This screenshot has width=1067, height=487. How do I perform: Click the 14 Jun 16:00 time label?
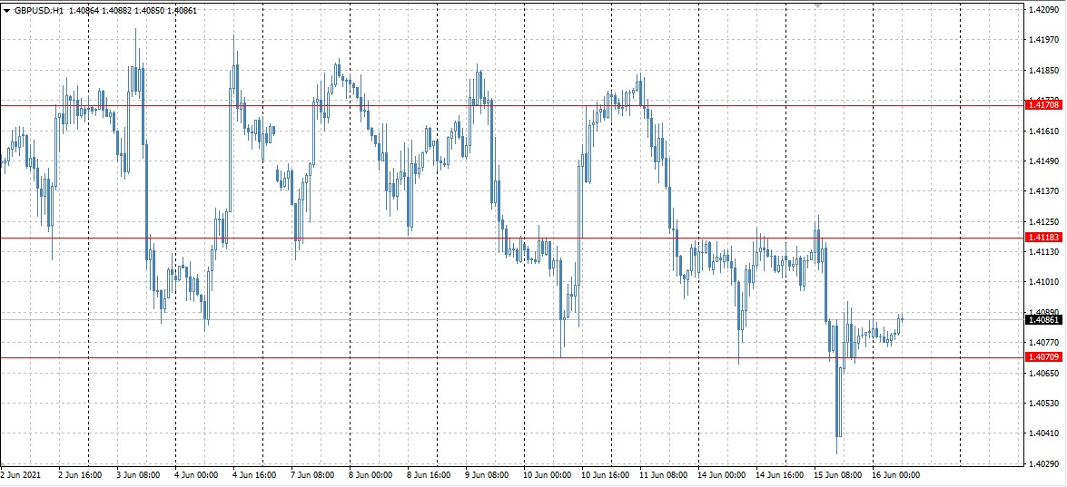pyautogui.click(x=780, y=475)
